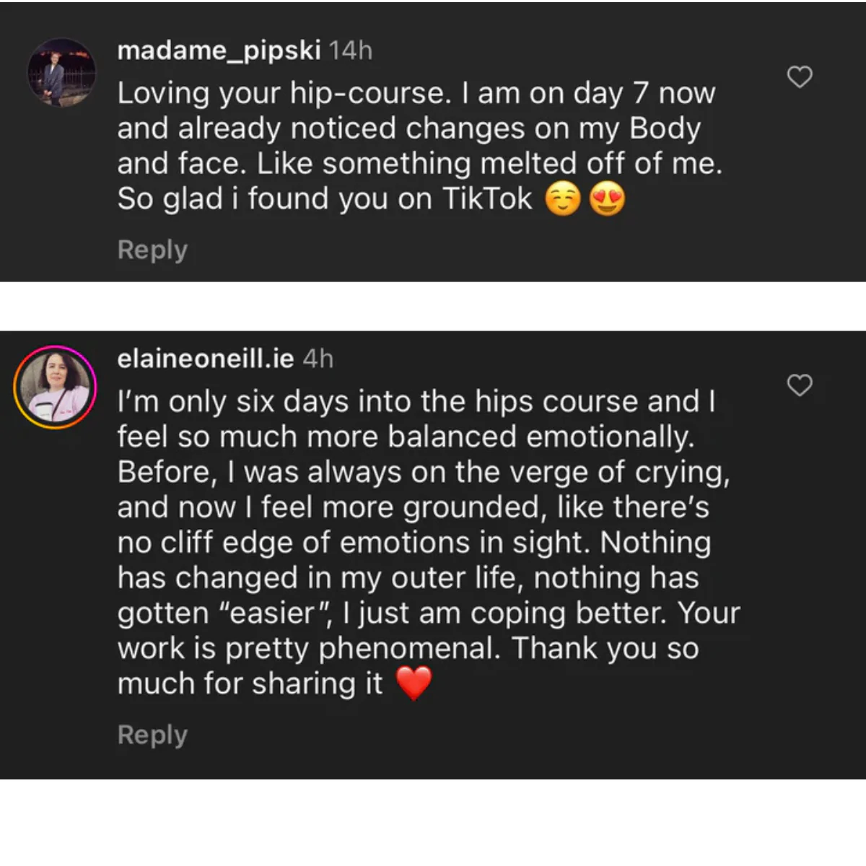Click the heart-eyes emoji in first comment
This screenshot has width=866, height=866.
click(x=607, y=200)
